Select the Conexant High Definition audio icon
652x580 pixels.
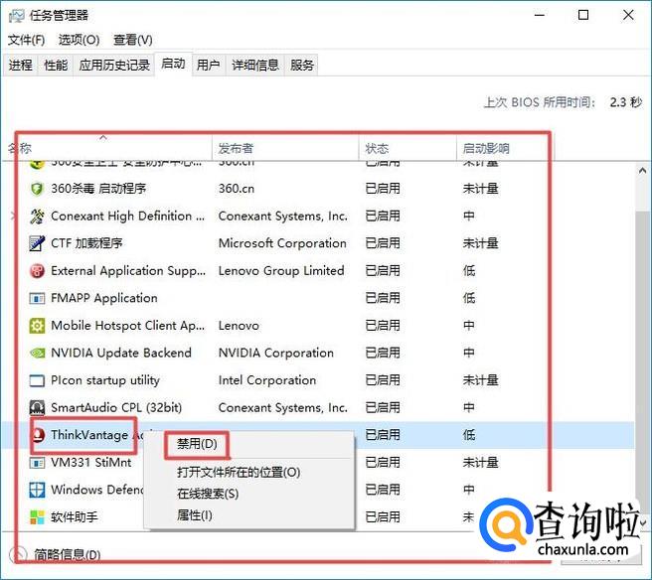pyautogui.click(x=37, y=217)
